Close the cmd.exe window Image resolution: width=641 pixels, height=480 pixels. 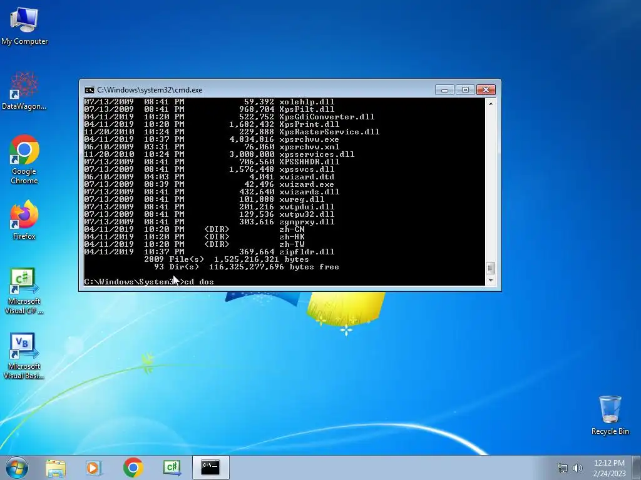pyautogui.click(x=486, y=90)
